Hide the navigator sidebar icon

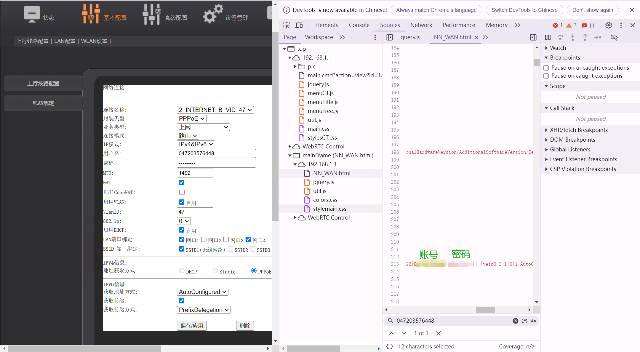coord(390,37)
